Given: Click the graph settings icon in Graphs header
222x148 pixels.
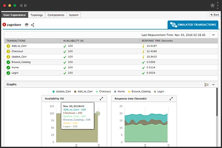Looking at the screenshot, I should pyautogui.click(x=206, y=85).
